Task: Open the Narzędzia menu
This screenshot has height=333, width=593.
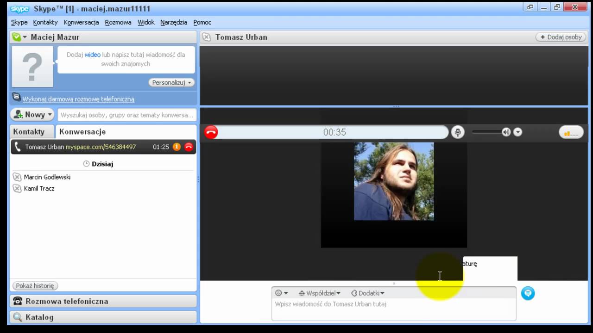Action: pyautogui.click(x=174, y=22)
